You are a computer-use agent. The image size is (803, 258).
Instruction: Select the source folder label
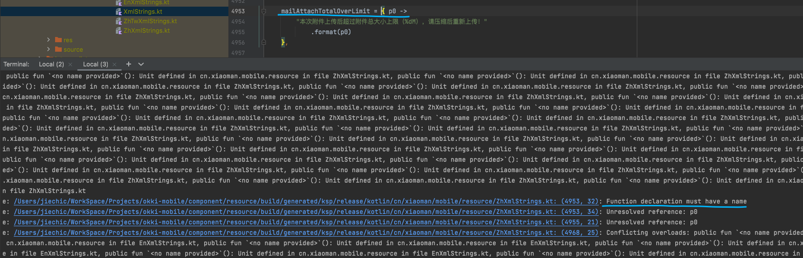73,50
